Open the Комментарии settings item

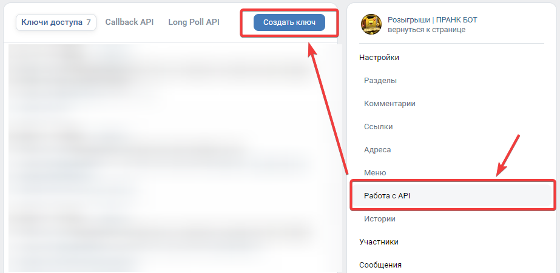click(390, 104)
